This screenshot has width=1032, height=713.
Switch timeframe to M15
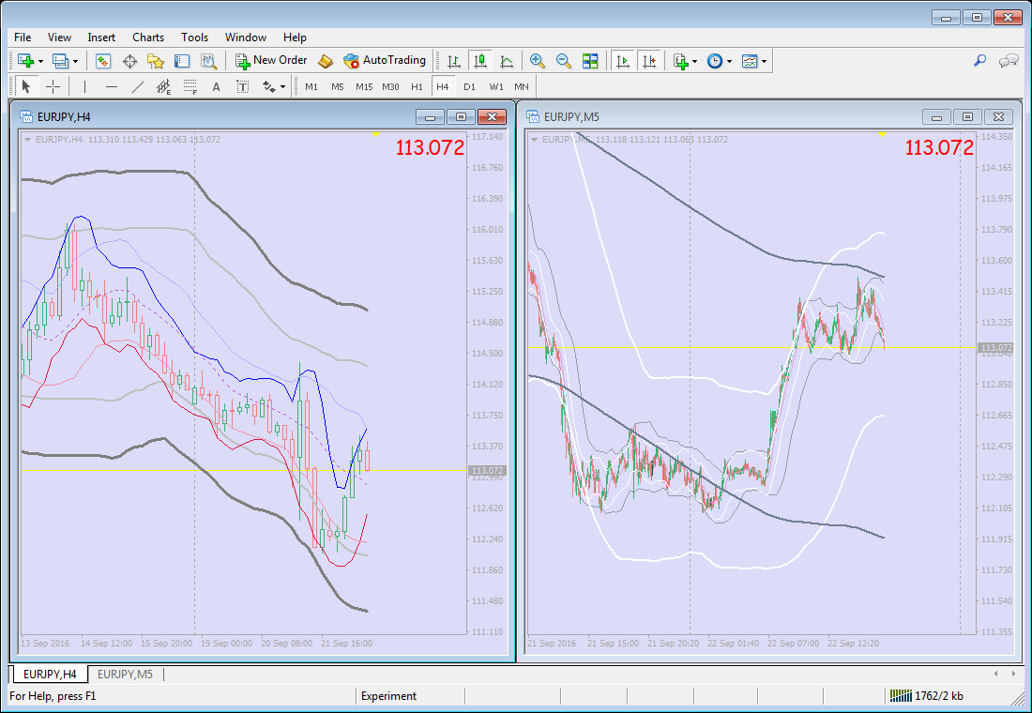364,86
